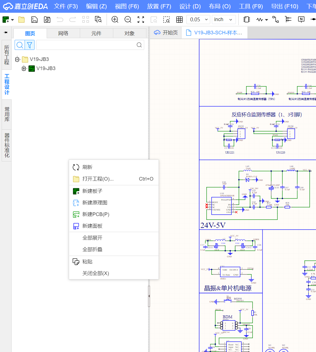Click the fit-to-screen icon
The width and height of the screenshot is (316, 352).
(141, 19)
